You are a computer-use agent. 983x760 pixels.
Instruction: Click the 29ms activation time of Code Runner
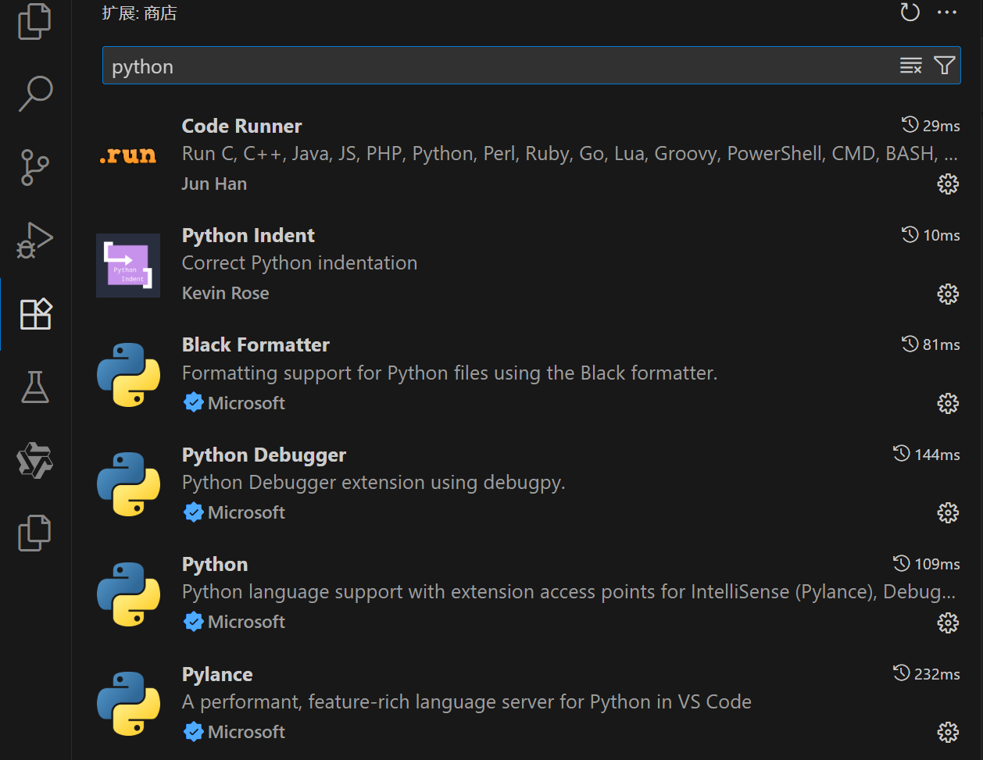931,126
